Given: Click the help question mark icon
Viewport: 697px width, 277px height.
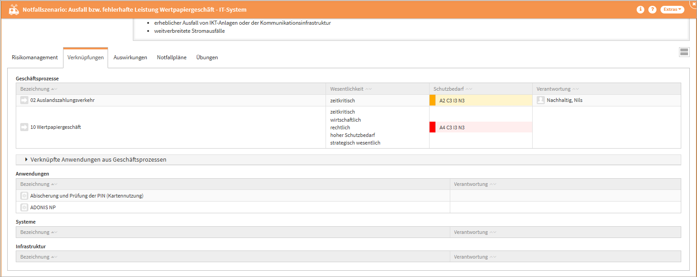Looking at the screenshot, I should 652,9.
